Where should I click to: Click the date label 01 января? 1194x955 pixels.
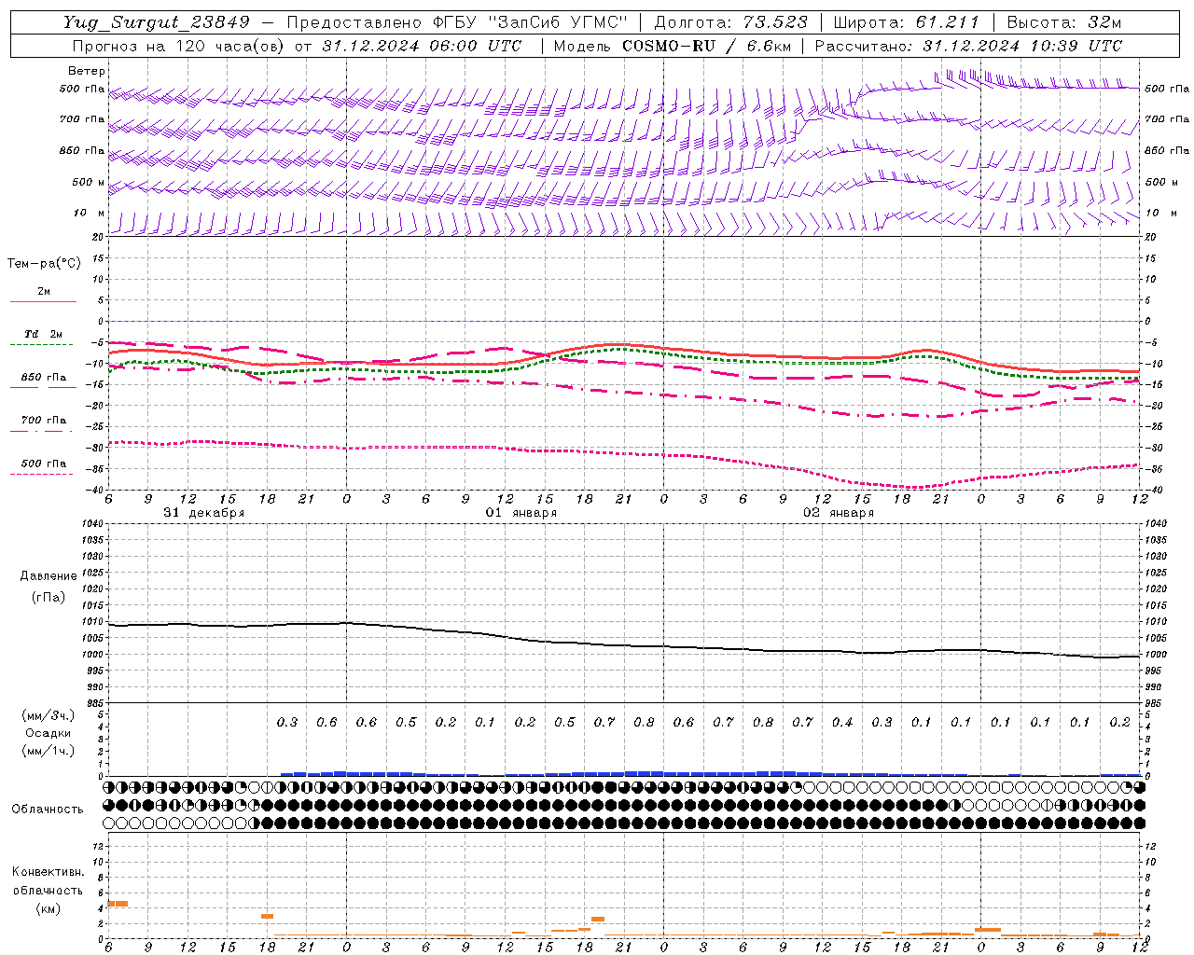521,513
